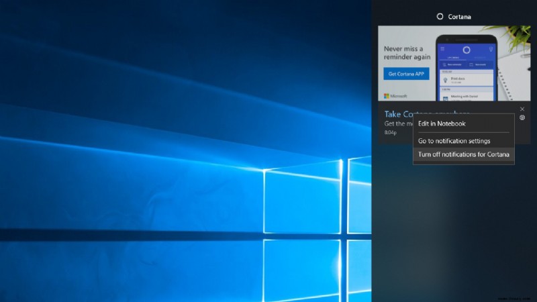
Task: Dismiss the Cortana notification with the X
Action: [522, 109]
